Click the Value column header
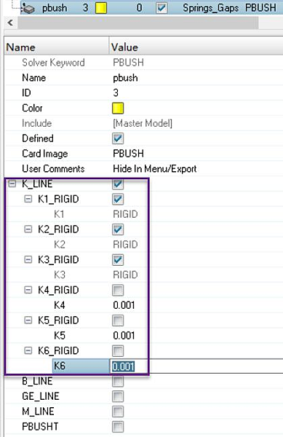The image size is (283, 437). (196, 47)
